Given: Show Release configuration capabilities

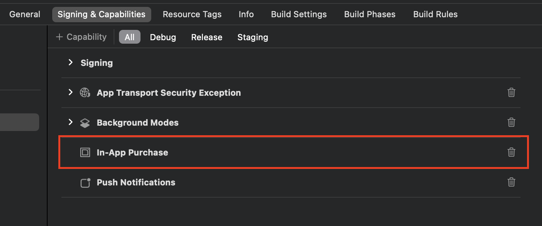Looking at the screenshot, I should point(207,37).
